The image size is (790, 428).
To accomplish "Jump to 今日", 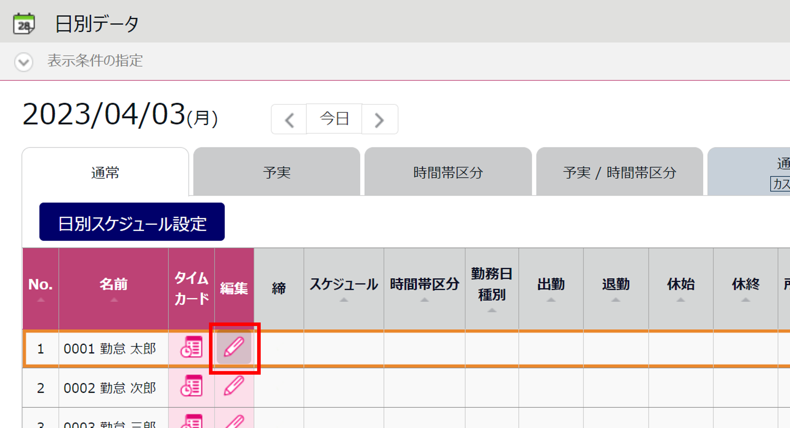I will click(334, 119).
